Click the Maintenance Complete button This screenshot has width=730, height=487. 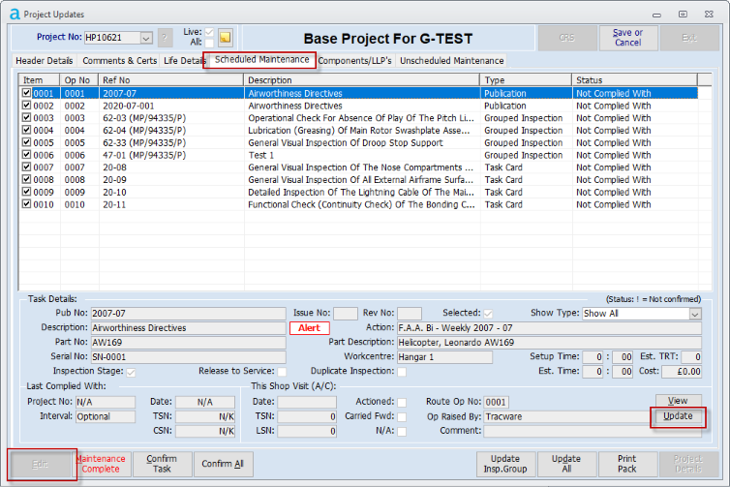click(x=101, y=464)
